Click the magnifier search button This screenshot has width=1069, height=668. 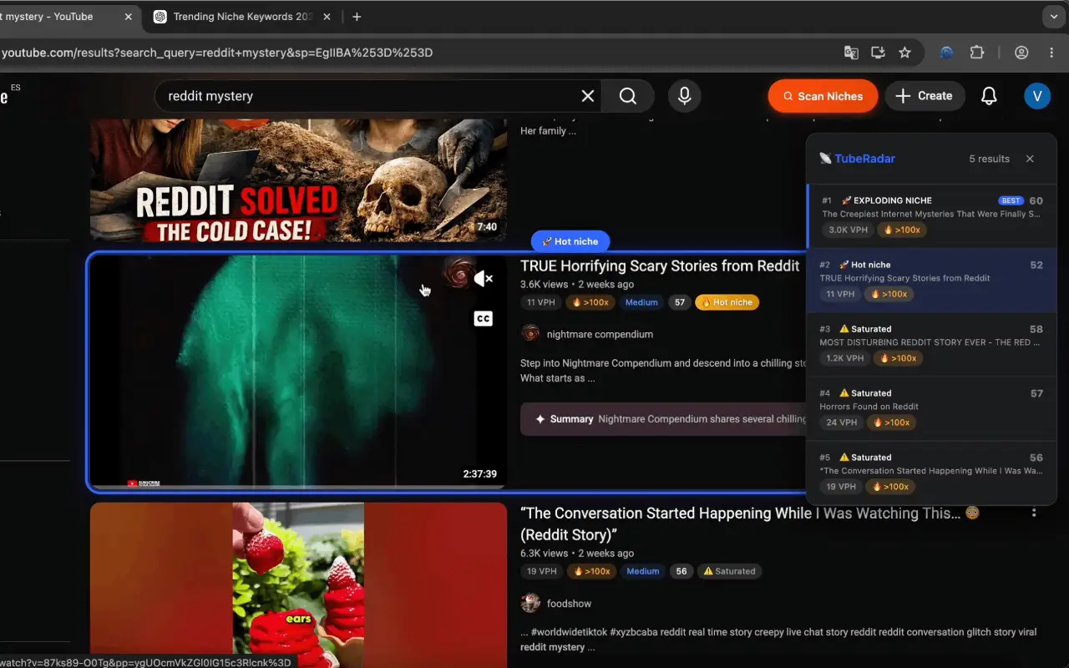[x=628, y=96]
